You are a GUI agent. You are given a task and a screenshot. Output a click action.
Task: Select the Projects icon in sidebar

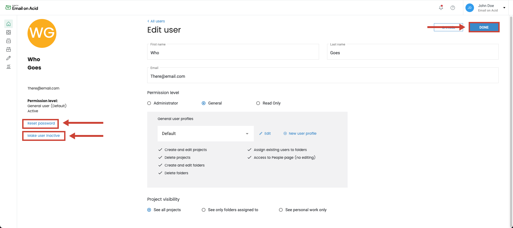(x=9, y=32)
